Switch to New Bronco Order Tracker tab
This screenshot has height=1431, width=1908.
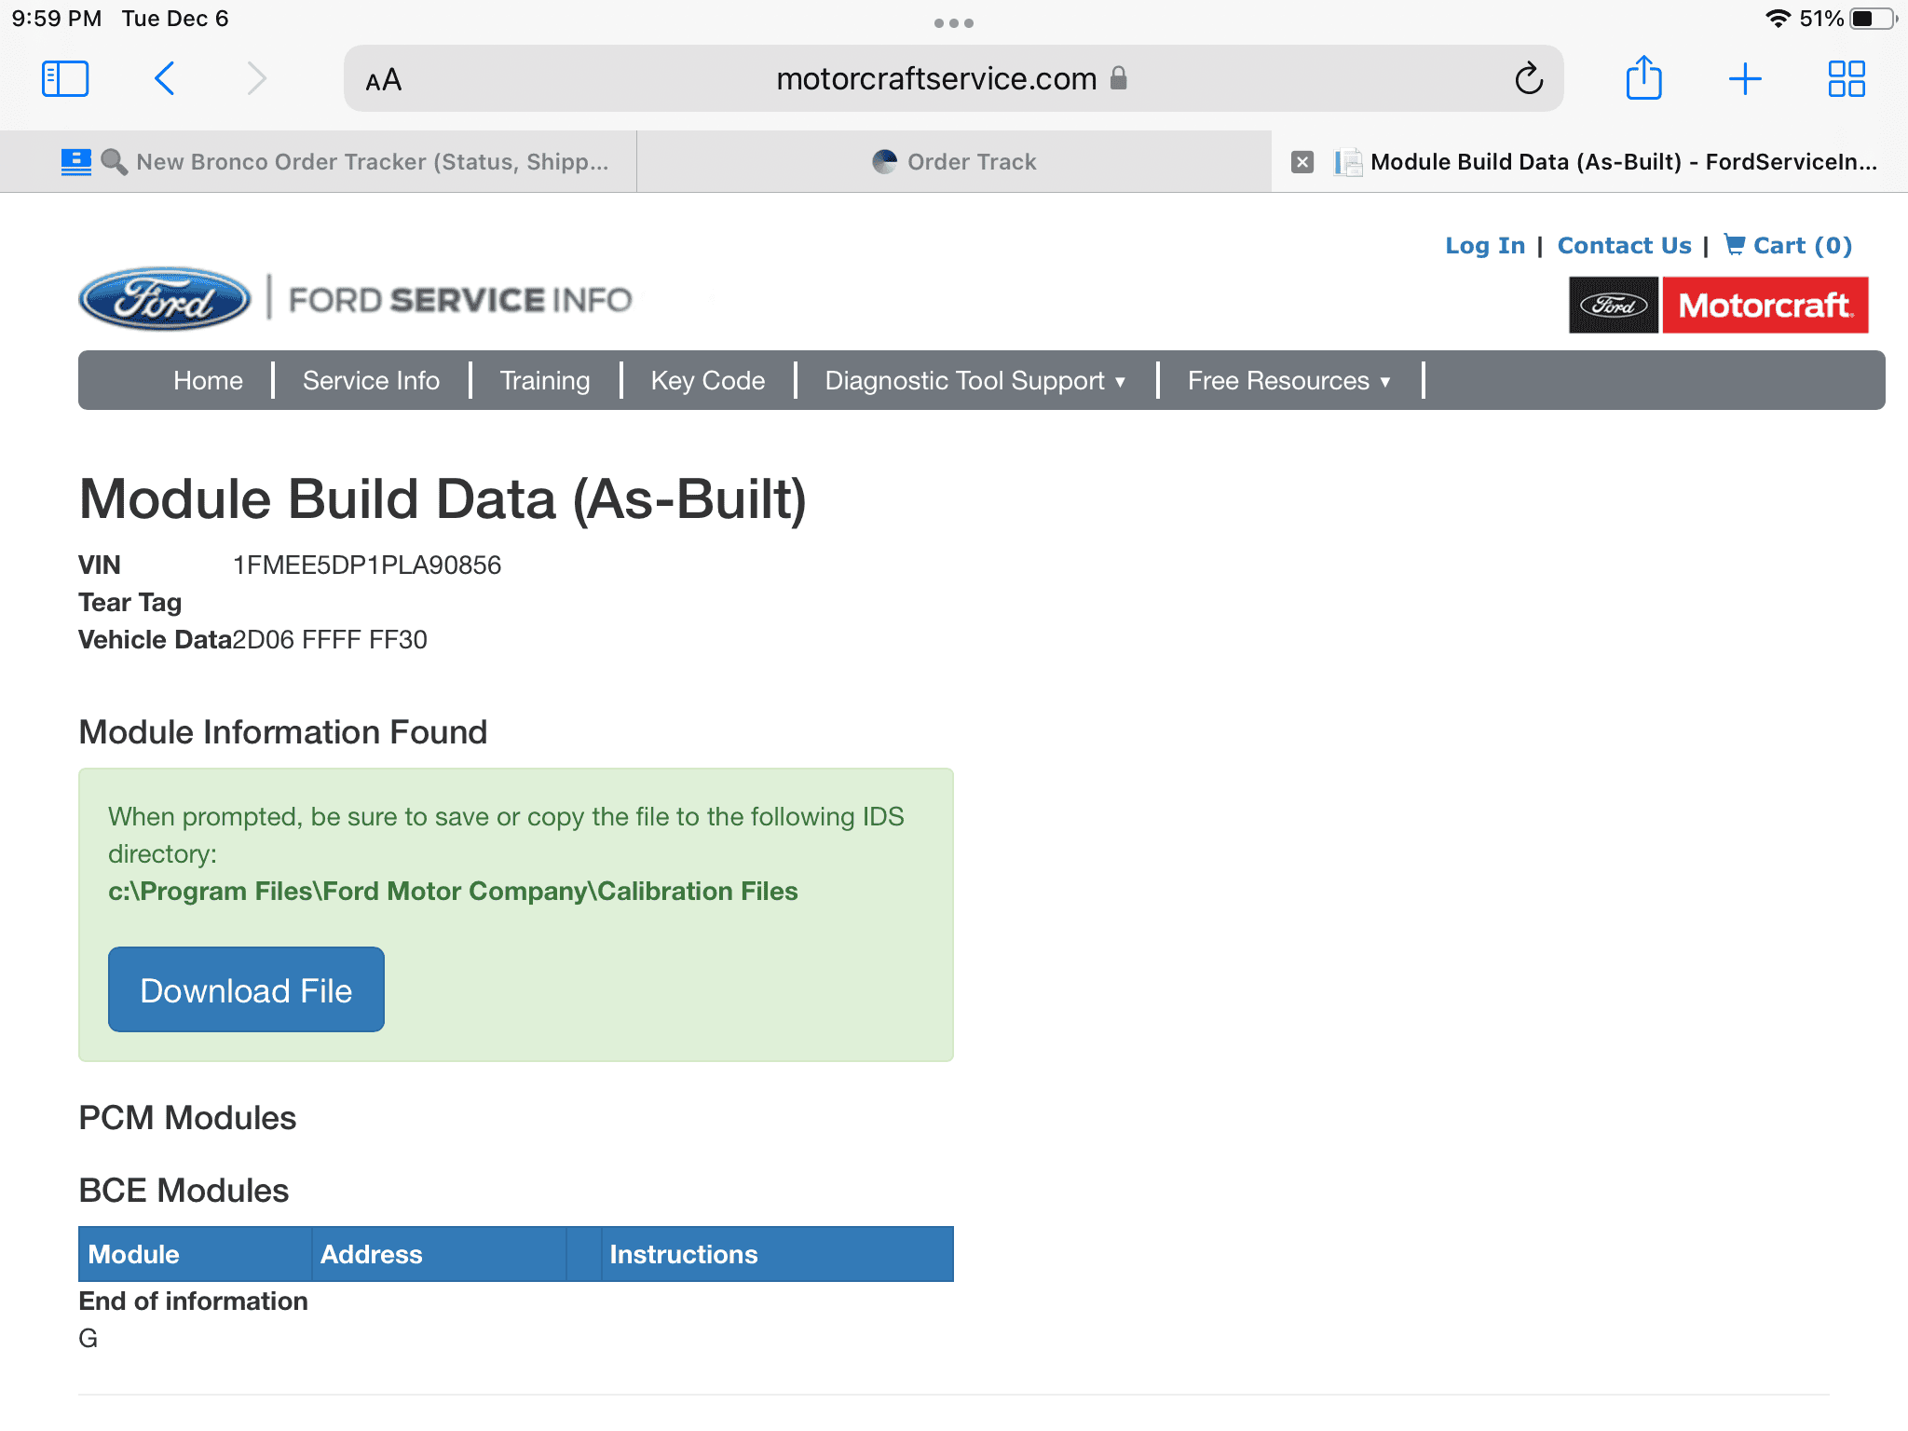point(318,162)
